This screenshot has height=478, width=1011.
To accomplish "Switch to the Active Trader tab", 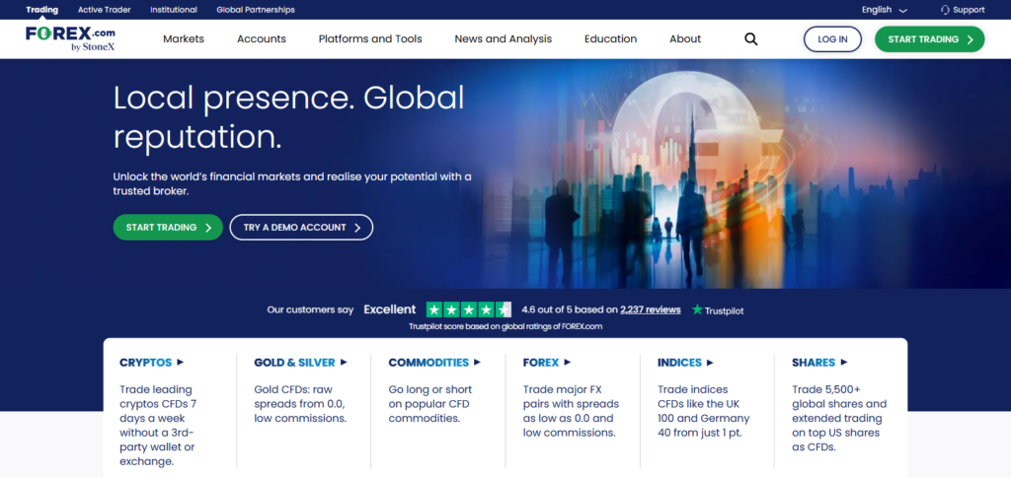I will pos(104,10).
